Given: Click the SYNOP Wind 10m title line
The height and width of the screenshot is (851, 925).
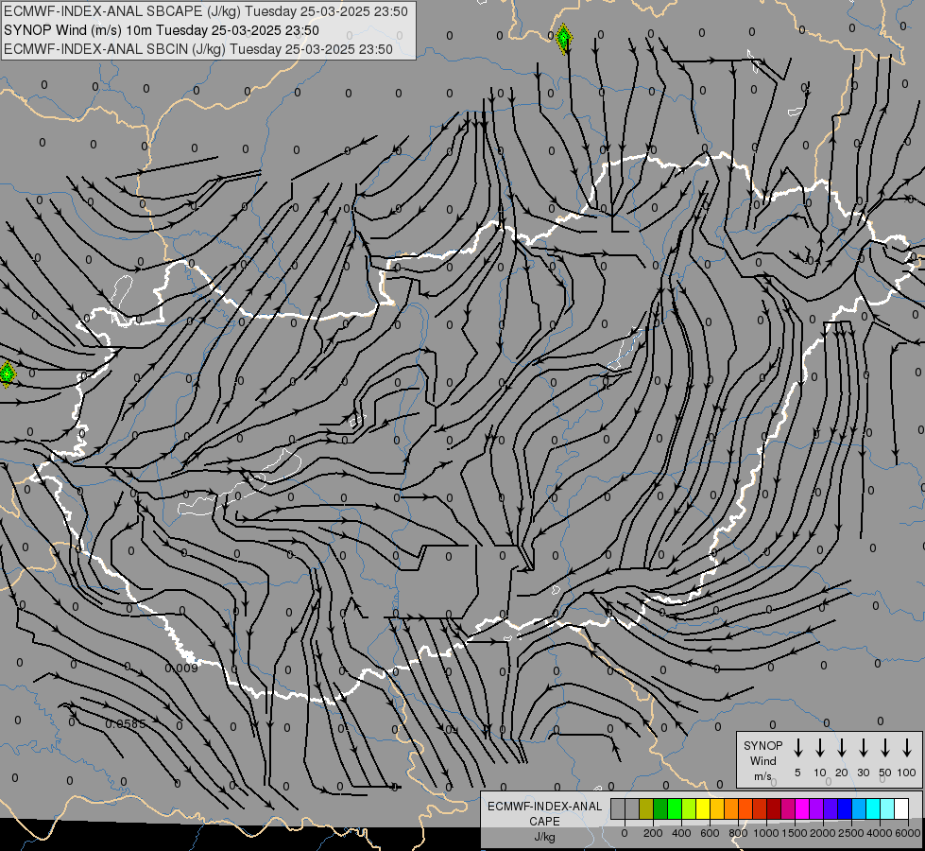Looking at the screenshot, I should 162,30.
